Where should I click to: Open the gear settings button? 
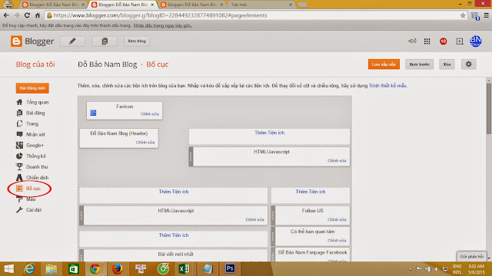coord(468,64)
